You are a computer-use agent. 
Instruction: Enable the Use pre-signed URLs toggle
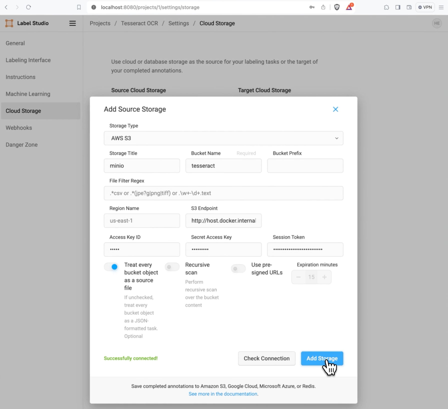pyautogui.click(x=238, y=269)
